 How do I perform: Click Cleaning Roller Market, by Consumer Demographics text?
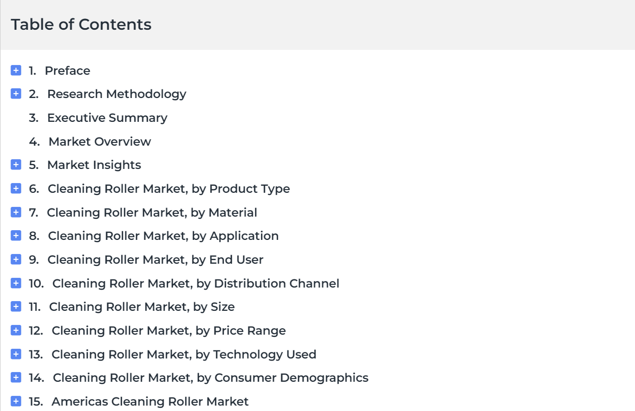(x=210, y=378)
